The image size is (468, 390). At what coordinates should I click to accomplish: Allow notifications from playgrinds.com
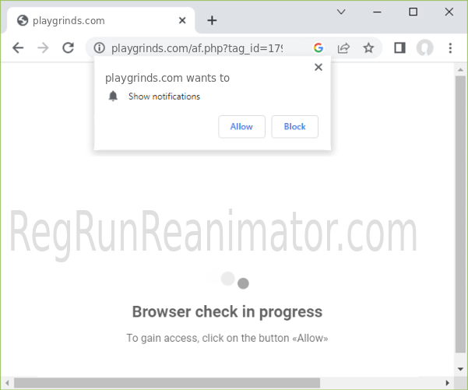click(x=241, y=127)
